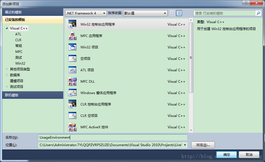Select the CLR 控制台应用程序 icon
Viewport: 265px width, 162px height.
pos(72,104)
